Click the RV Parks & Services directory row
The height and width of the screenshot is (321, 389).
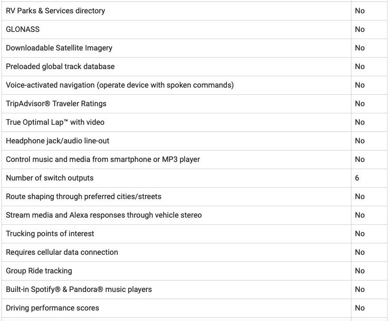pos(194,11)
